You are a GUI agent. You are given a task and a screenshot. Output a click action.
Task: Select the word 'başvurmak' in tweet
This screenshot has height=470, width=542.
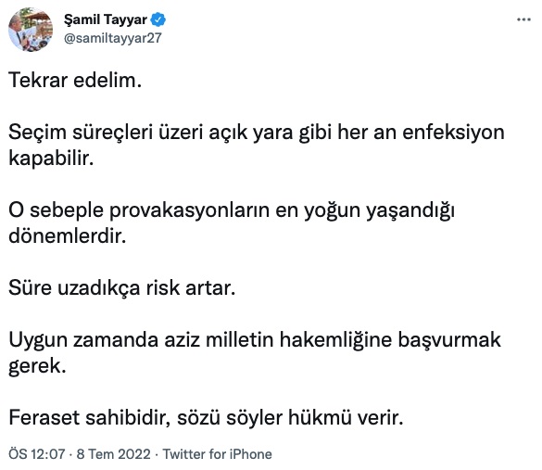(449, 340)
